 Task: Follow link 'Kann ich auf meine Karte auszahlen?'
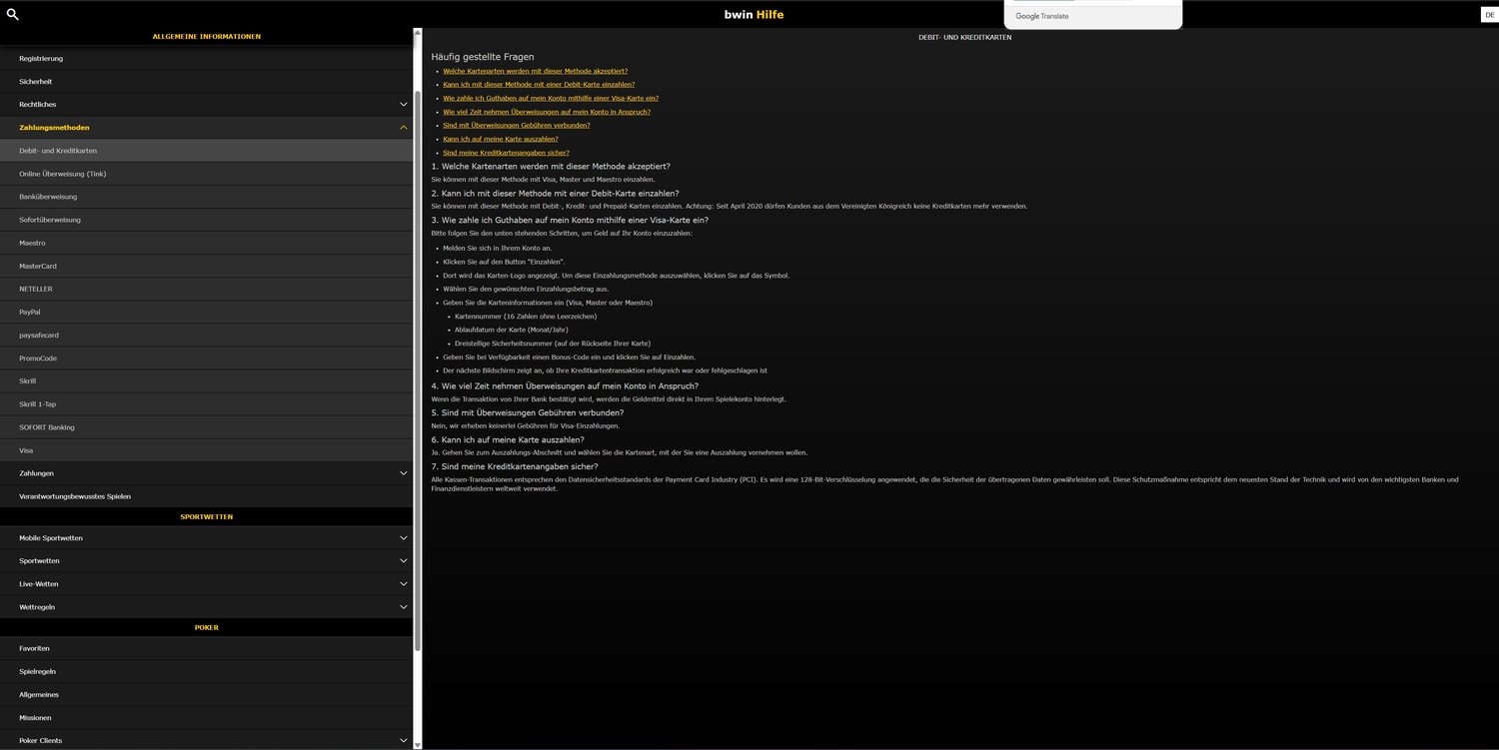pyautogui.click(x=501, y=139)
